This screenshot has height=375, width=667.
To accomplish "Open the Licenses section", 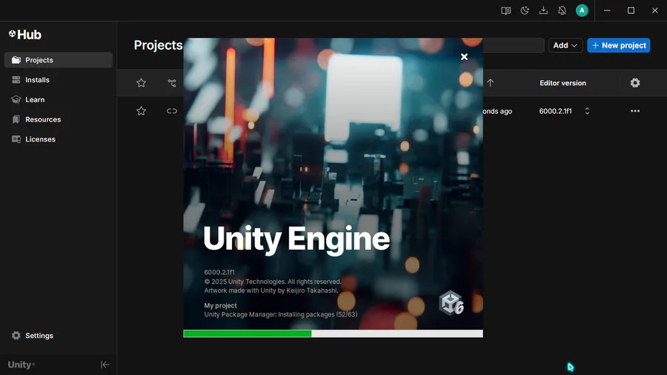I will pos(59,139).
